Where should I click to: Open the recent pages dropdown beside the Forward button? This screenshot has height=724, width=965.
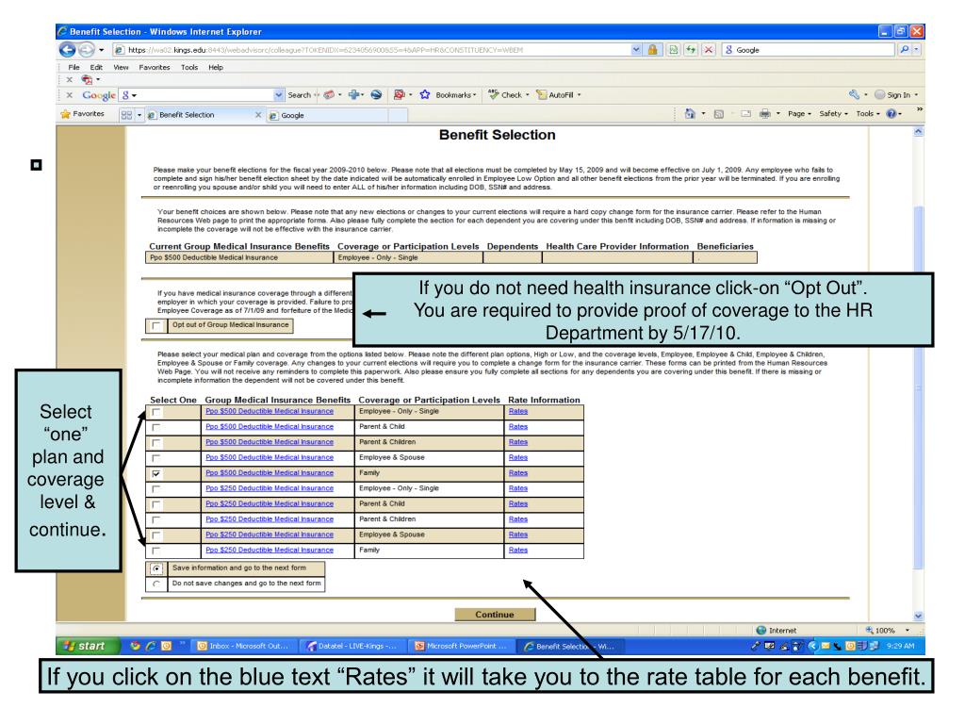(x=102, y=50)
